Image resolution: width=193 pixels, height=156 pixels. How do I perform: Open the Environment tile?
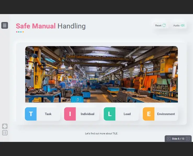pyautogui.click(x=160, y=114)
